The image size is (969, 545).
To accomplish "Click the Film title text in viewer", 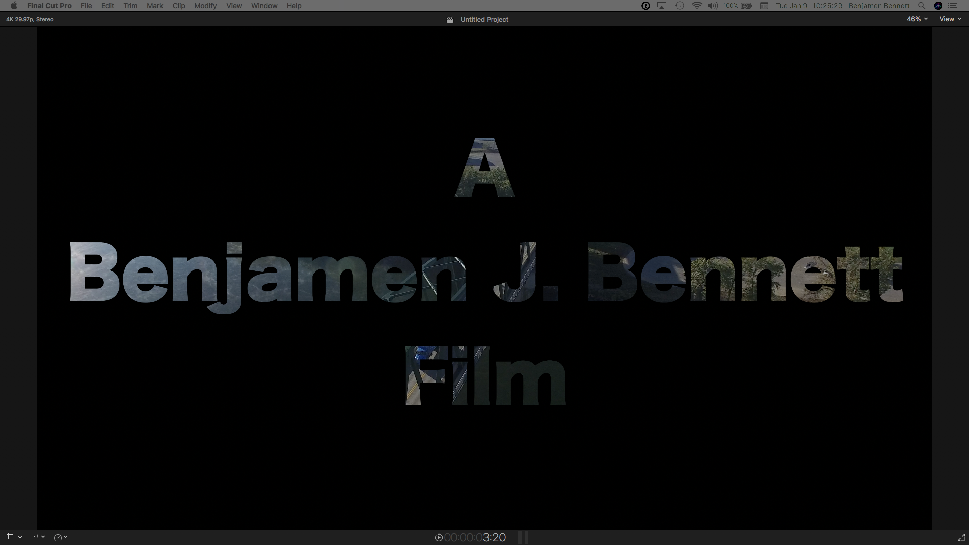I will 486,375.
